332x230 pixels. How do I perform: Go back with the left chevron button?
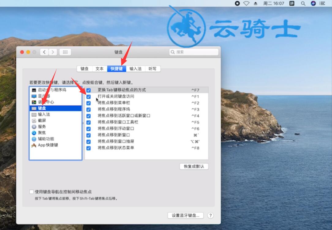44,52
